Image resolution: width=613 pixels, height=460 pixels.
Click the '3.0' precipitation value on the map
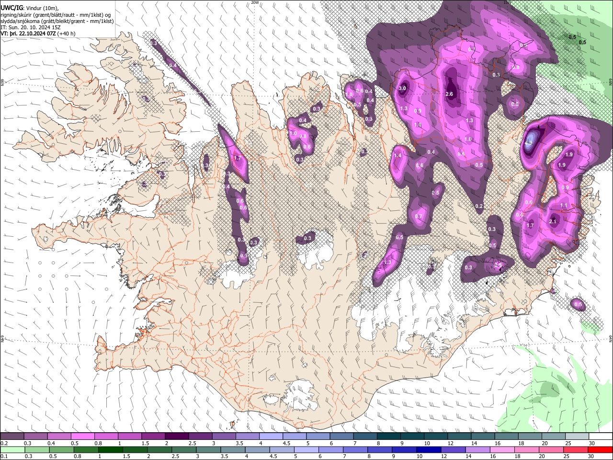point(402,88)
